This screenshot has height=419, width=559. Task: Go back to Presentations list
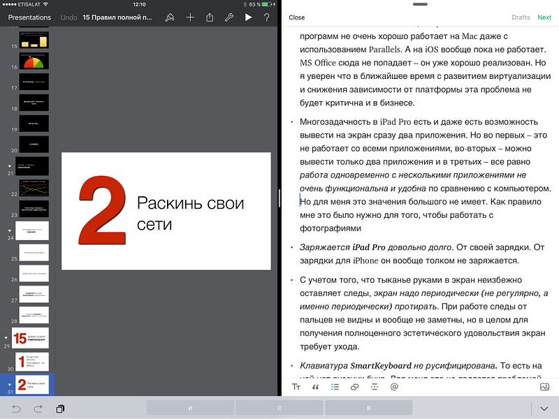point(29,17)
